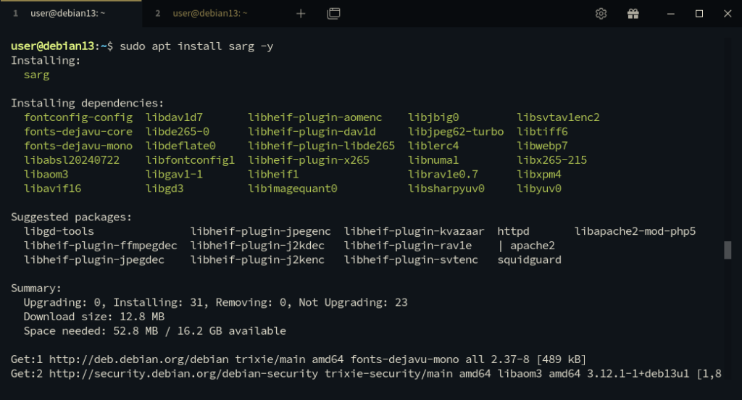Click the gift box icon

[633, 14]
